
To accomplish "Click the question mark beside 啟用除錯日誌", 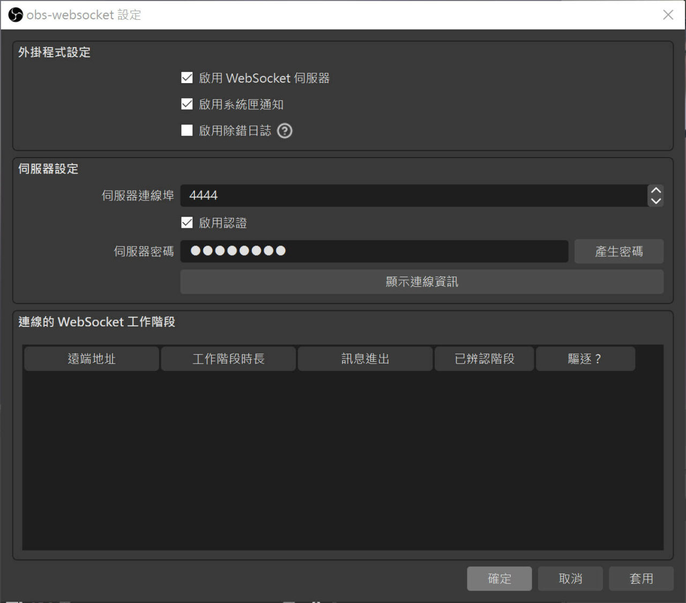I will (285, 131).
